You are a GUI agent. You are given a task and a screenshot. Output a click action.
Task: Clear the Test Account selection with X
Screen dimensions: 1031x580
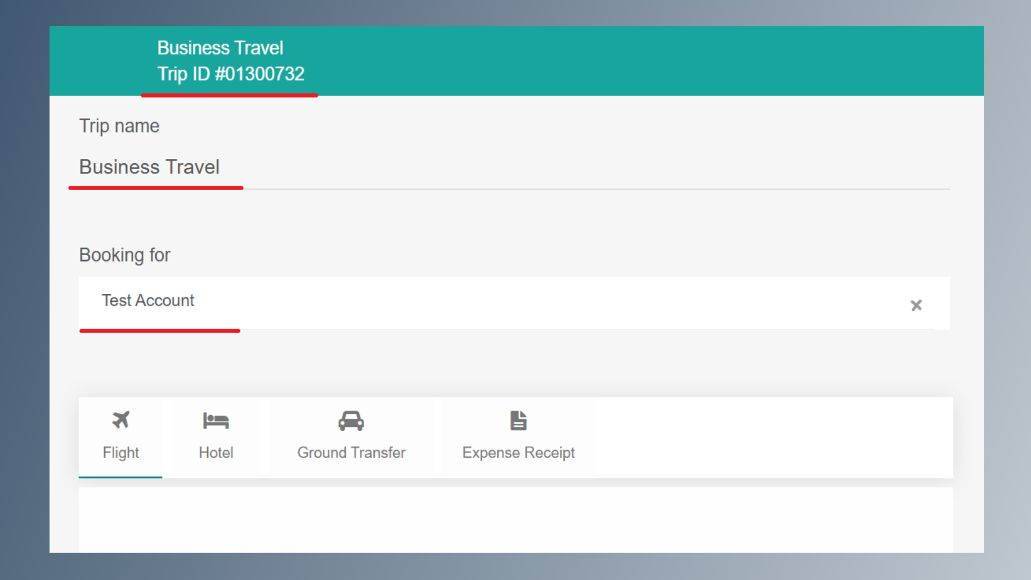tap(916, 306)
